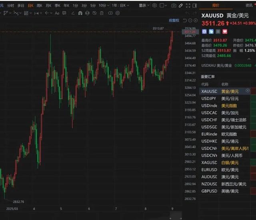This screenshot has width=256, height=220.
Task: Toggle the right sidebar panel layout icon
Action: coord(194,6)
